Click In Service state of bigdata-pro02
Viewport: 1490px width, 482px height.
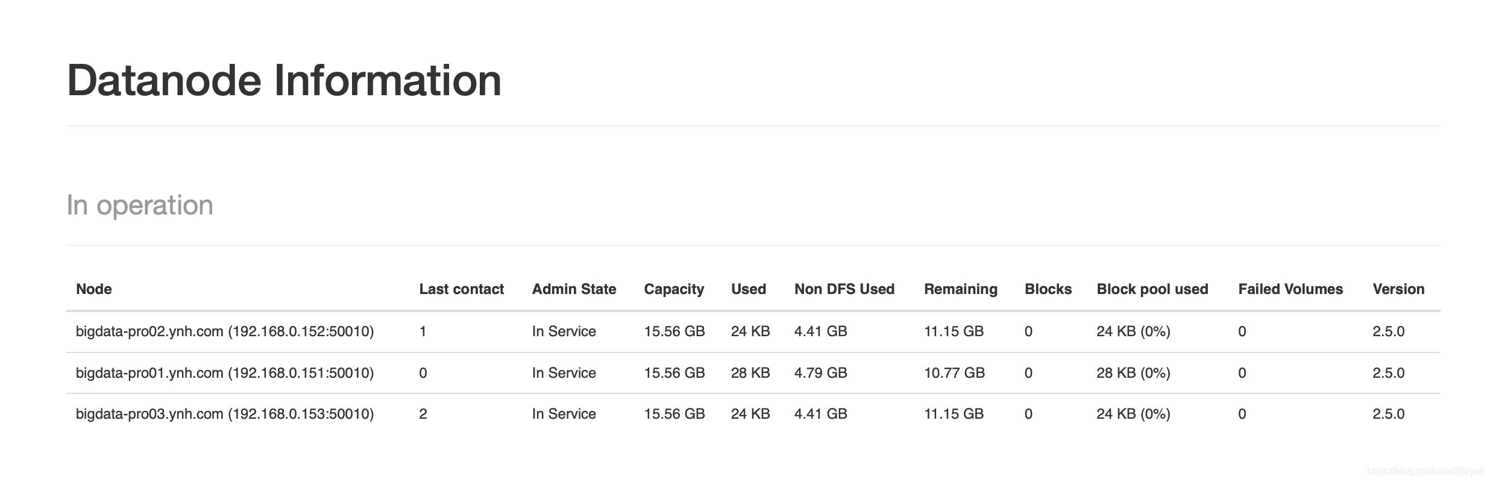point(564,331)
